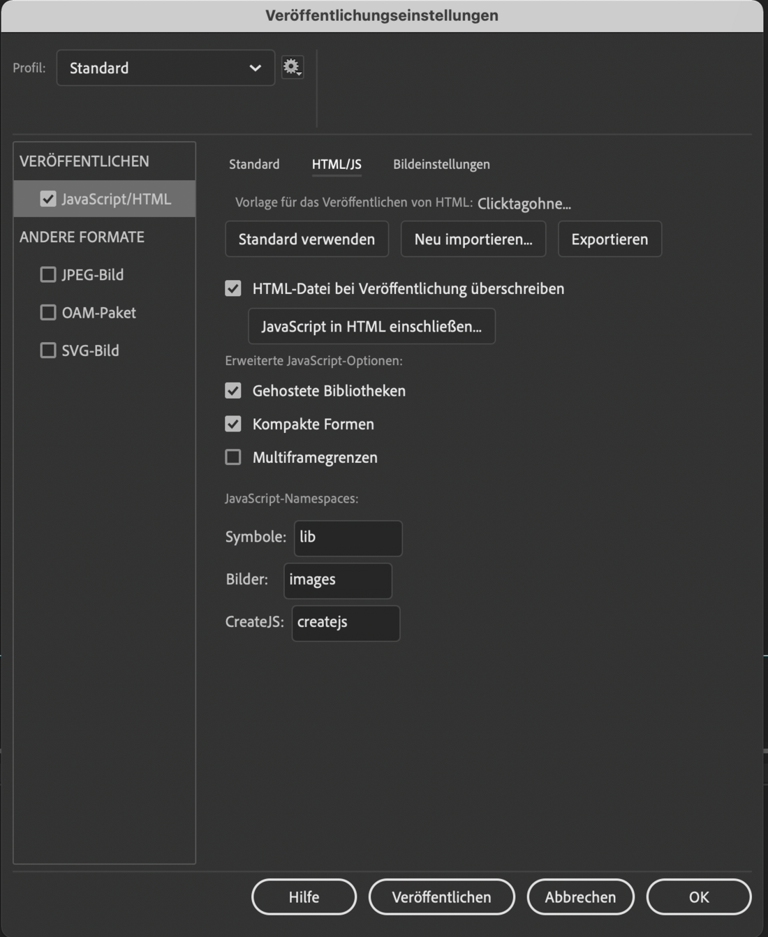Enable the Multiframegrenzen checkbox
The height and width of the screenshot is (937, 768).
[x=233, y=457]
